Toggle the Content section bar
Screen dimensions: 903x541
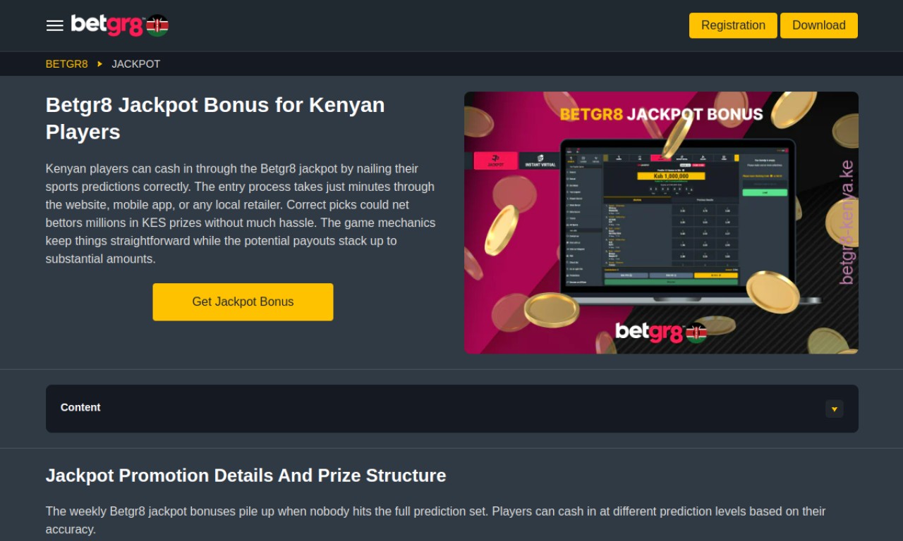pos(452,409)
